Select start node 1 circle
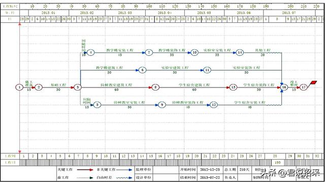The height and width of the screenshot is (182, 325). 19,87
